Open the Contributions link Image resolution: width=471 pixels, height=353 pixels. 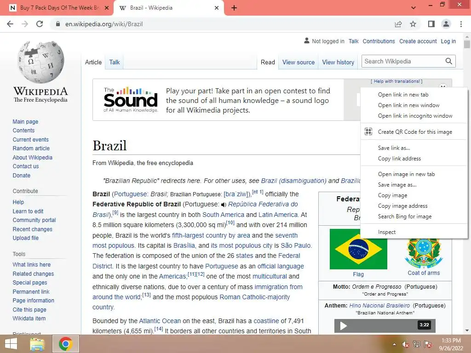point(379,41)
